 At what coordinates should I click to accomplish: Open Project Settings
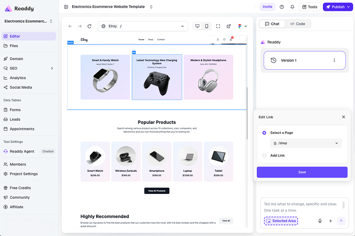click(29, 174)
